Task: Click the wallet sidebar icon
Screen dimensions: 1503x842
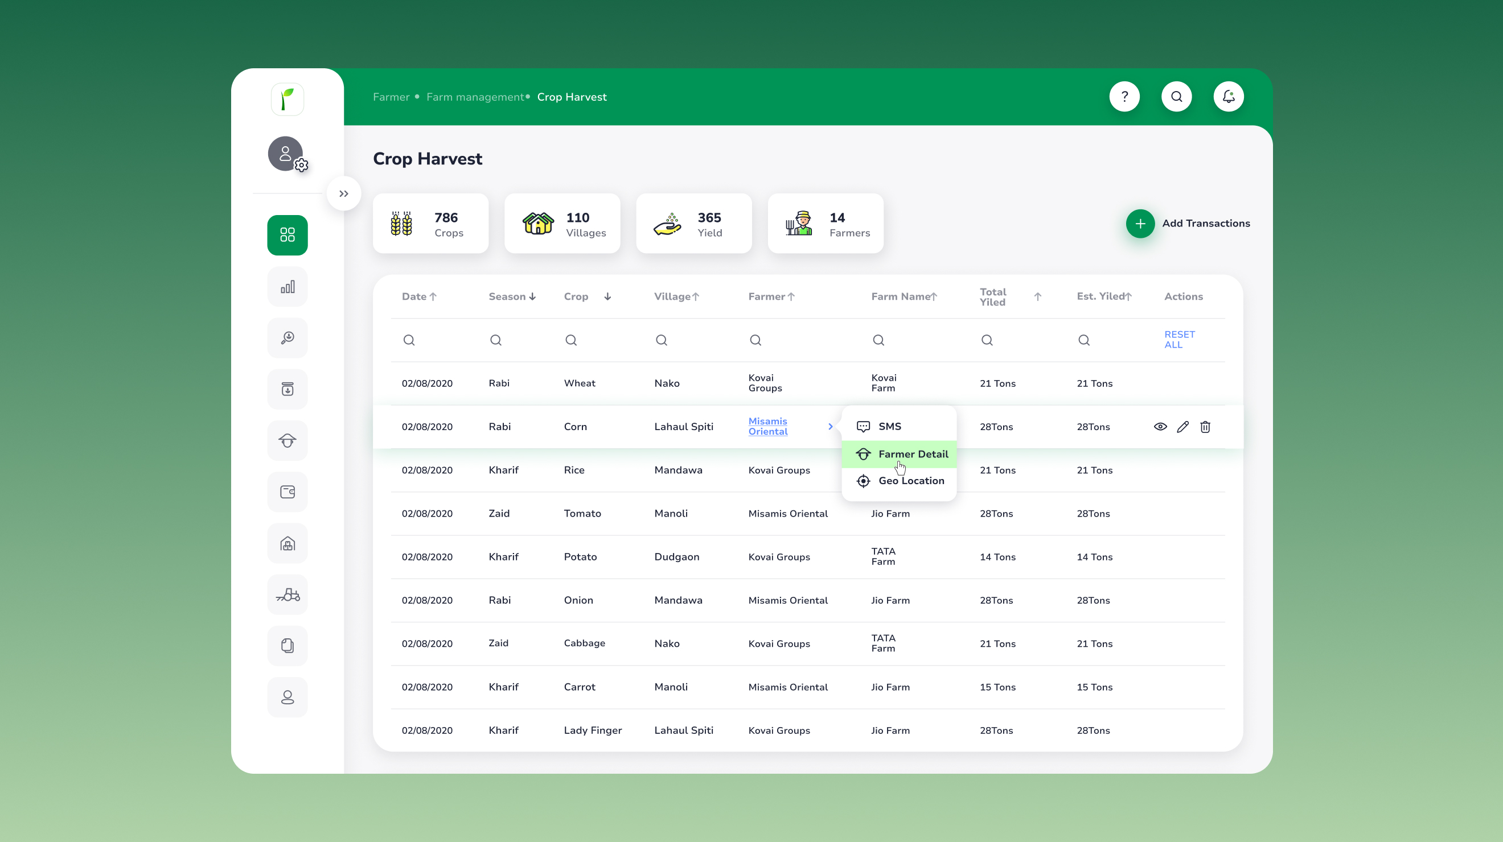Action: point(287,492)
